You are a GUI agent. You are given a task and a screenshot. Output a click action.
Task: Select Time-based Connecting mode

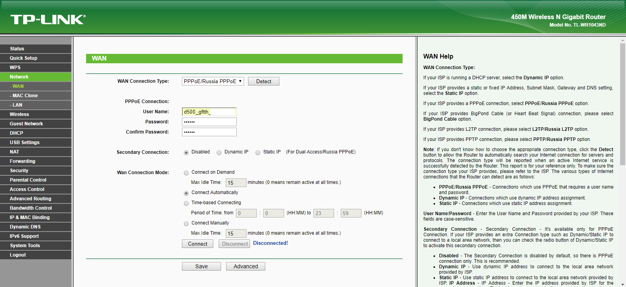186,203
